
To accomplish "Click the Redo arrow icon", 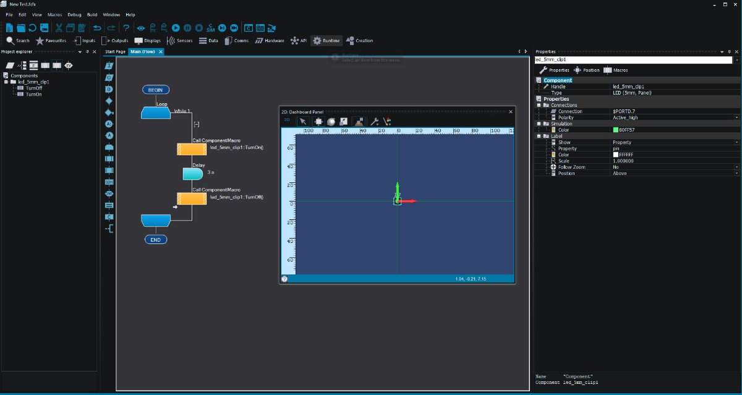I will [111, 28].
